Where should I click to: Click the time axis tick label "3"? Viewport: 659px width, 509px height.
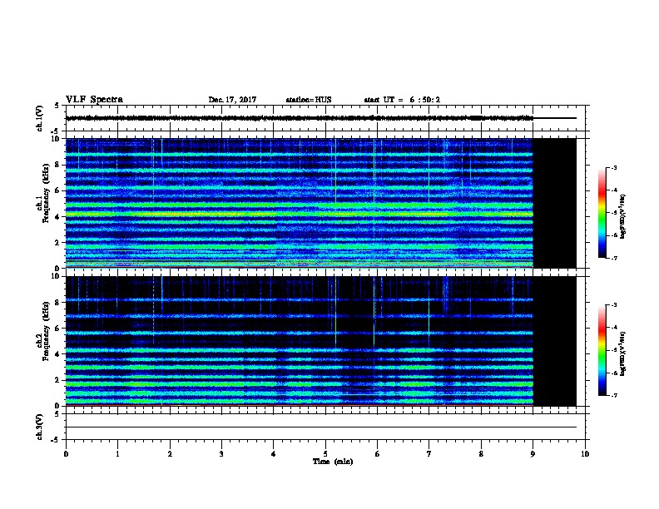coord(221,453)
